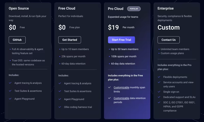Screen dimensions: 204x122
Task: Click the Custom price on Enterprise
Action: (169, 27)
